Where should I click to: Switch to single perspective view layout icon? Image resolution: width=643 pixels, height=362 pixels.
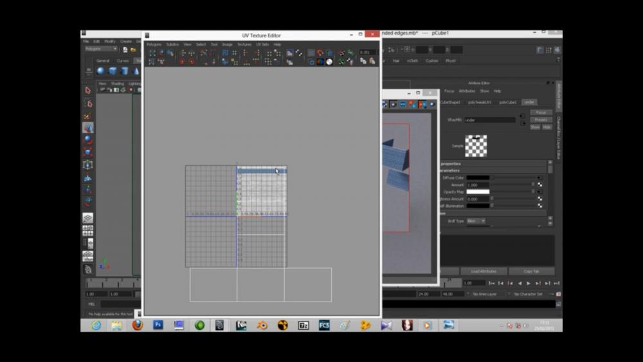click(87, 218)
